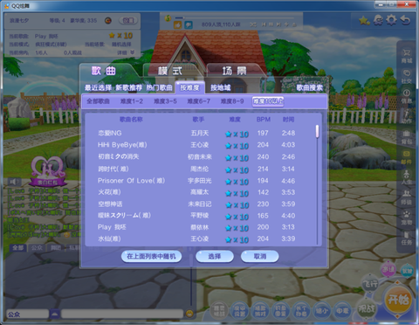Filter by 难度6-7
This screenshot has width=419, height=325.
198,101
